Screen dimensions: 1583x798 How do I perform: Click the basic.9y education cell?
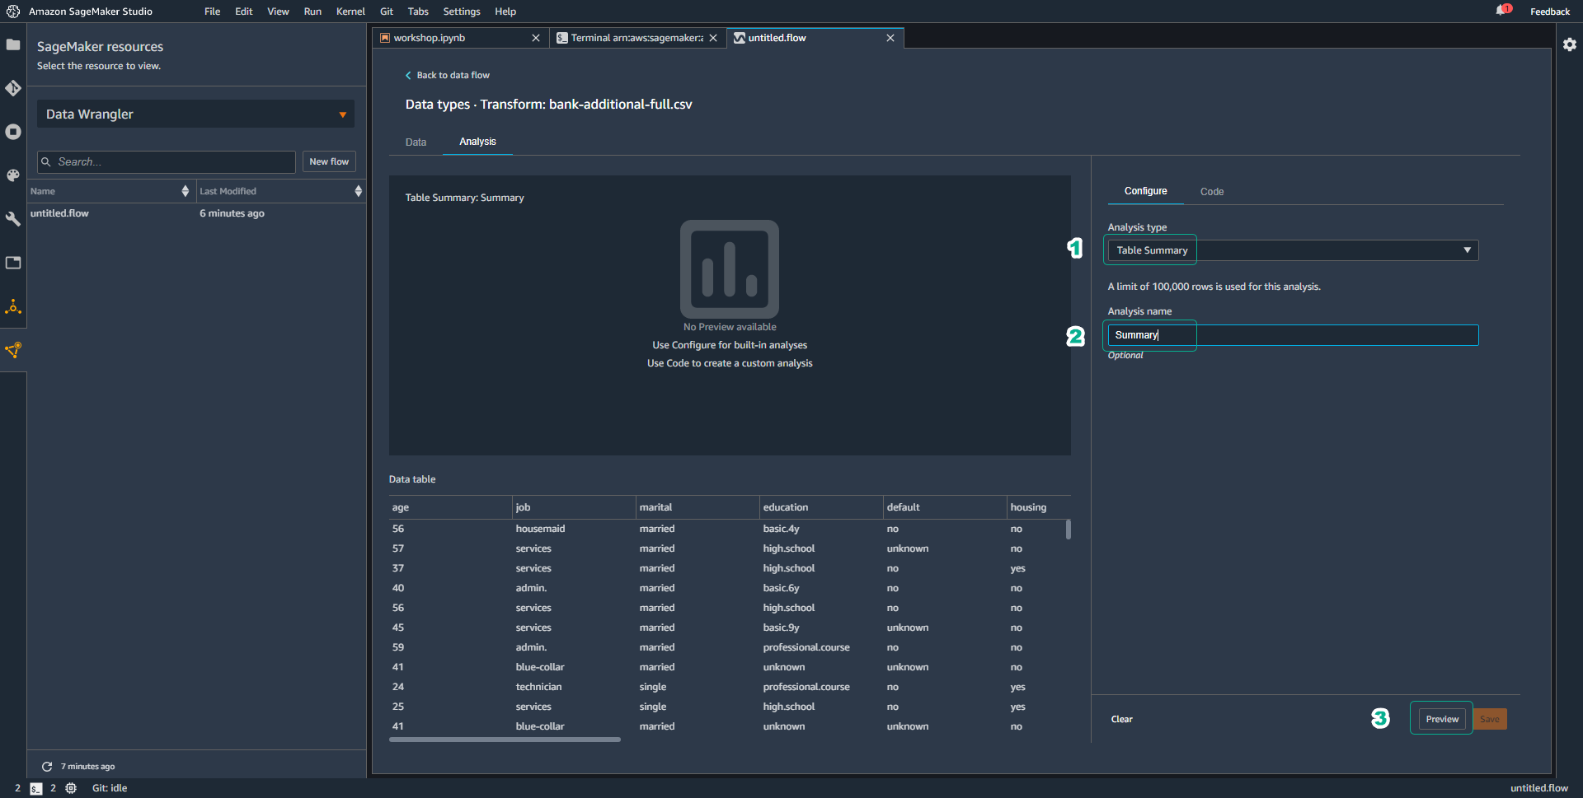click(781, 628)
